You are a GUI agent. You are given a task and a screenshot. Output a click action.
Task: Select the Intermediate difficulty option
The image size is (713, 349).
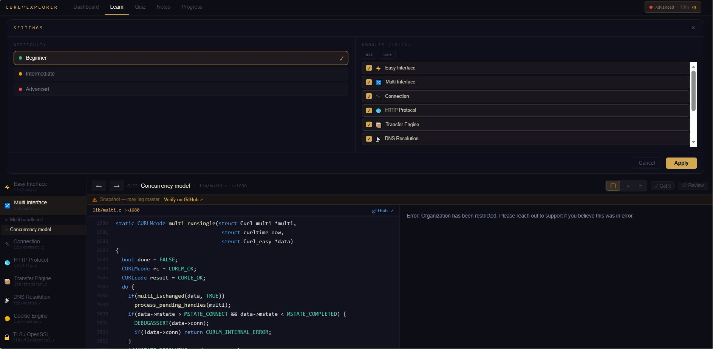181,74
